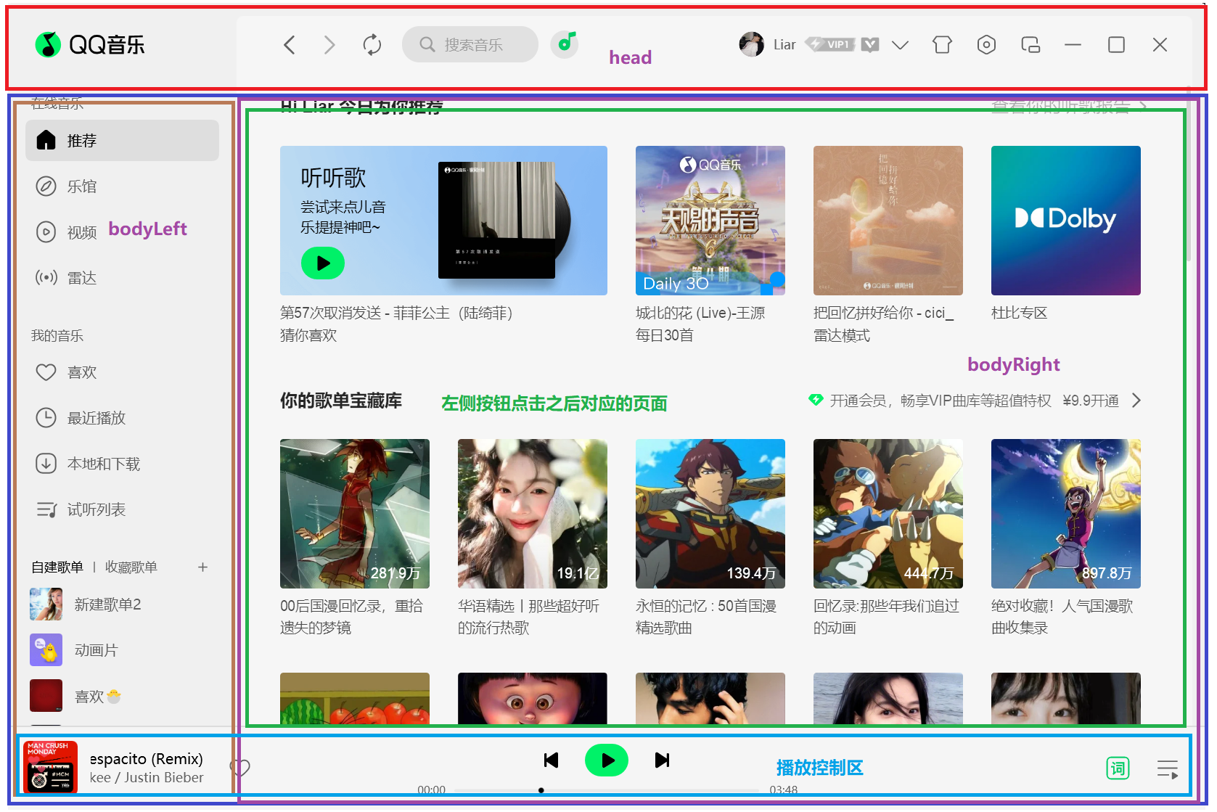Skip to the next track
The image size is (1217, 812).
coord(662,760)
